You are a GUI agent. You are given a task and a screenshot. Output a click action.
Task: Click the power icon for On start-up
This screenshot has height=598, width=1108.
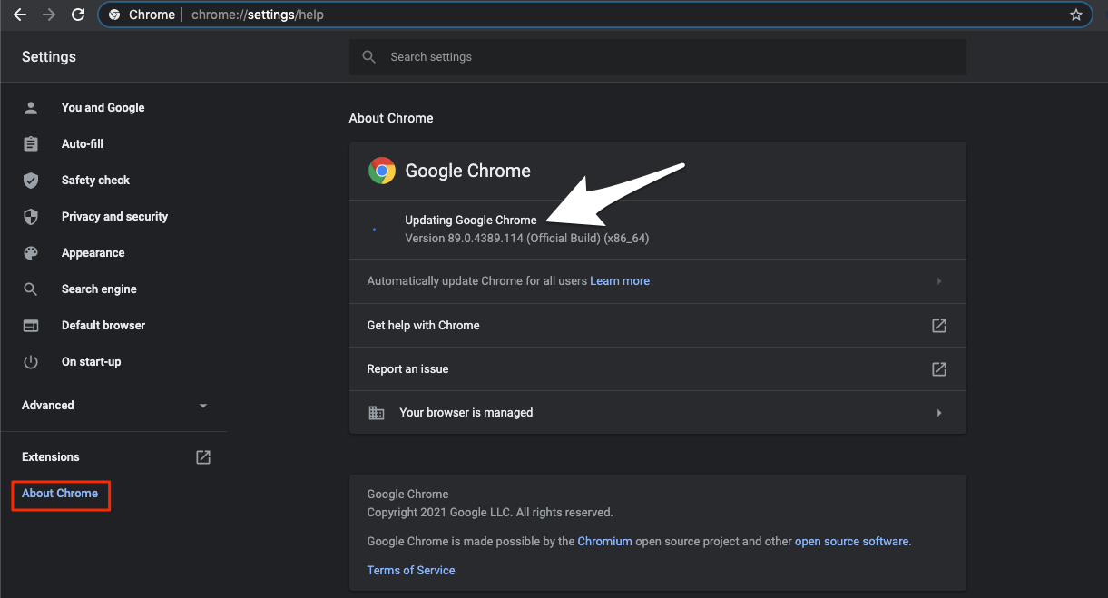tap(31, 362)
